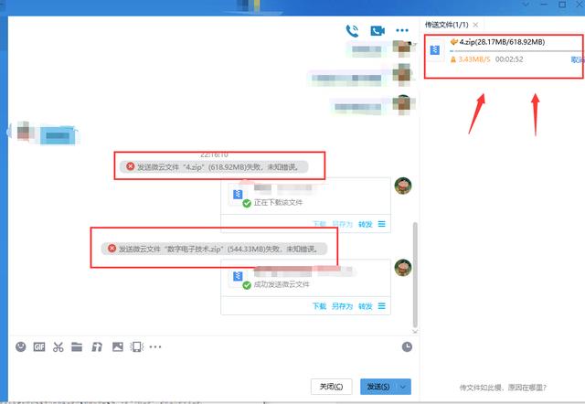Click the avatar beside the downloading file card

(x=403, y=186)
